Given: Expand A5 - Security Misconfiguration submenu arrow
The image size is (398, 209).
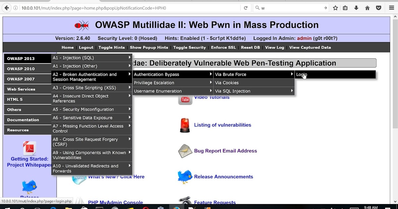Looking at the screenshot, I should (x=129, y=109).
